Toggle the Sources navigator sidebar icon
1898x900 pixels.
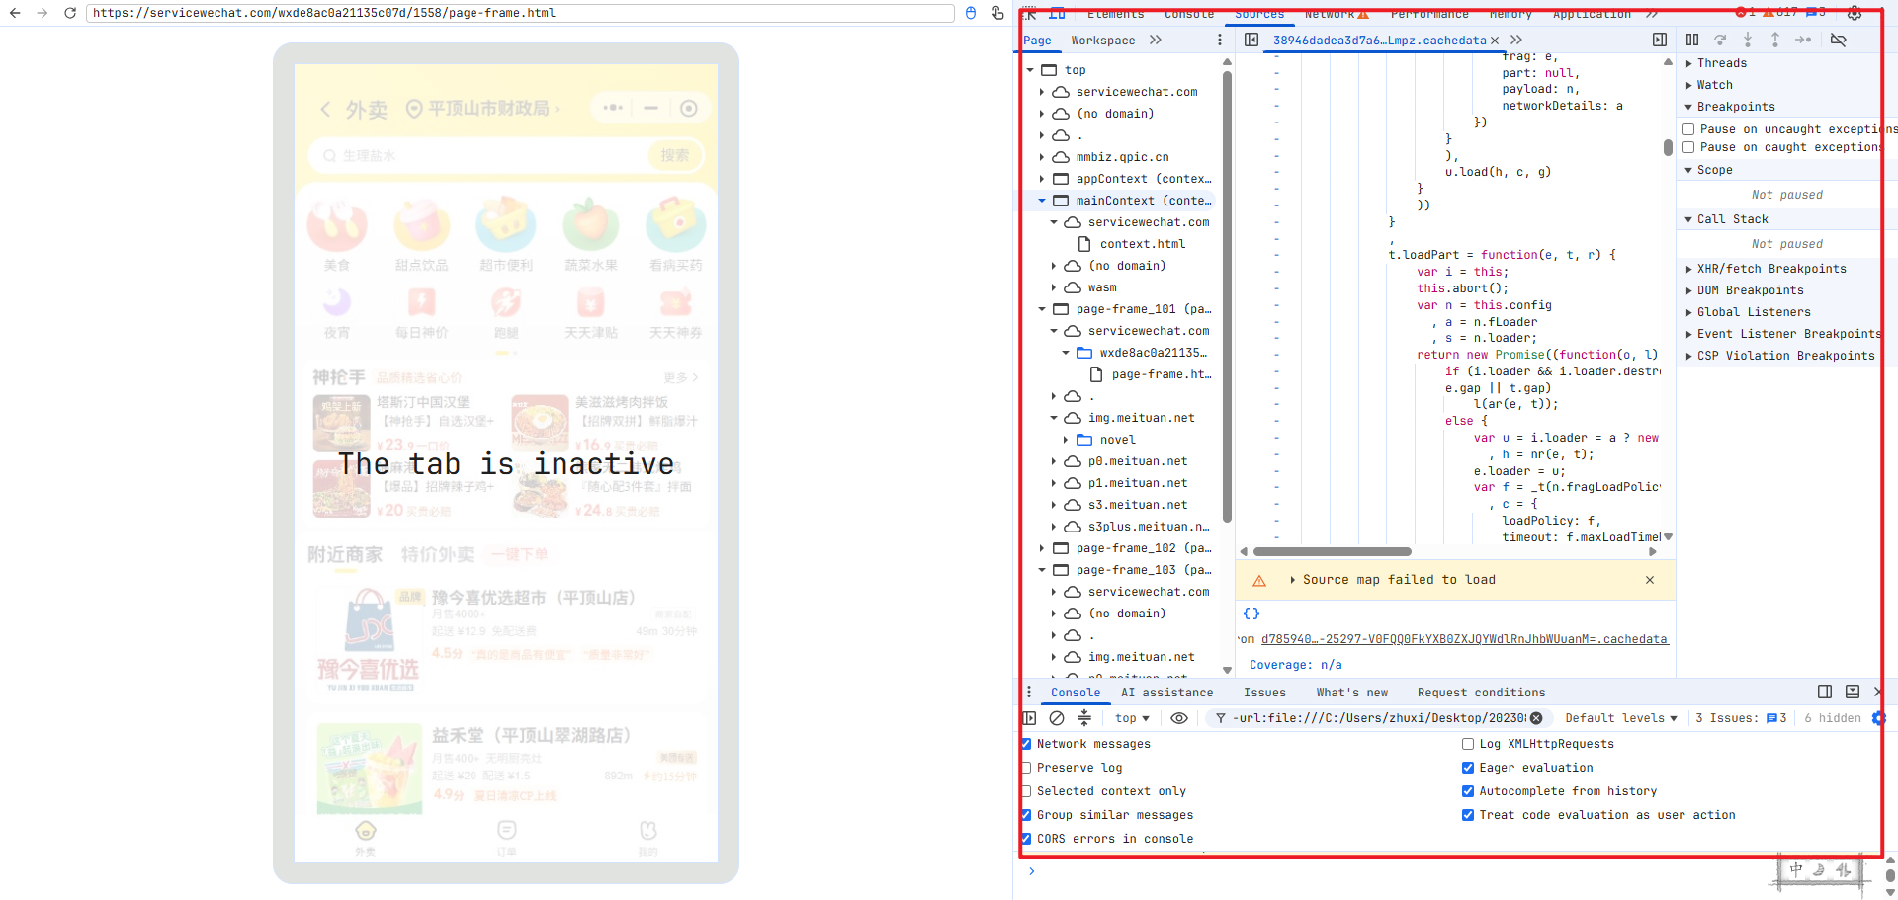(1251, 40)
